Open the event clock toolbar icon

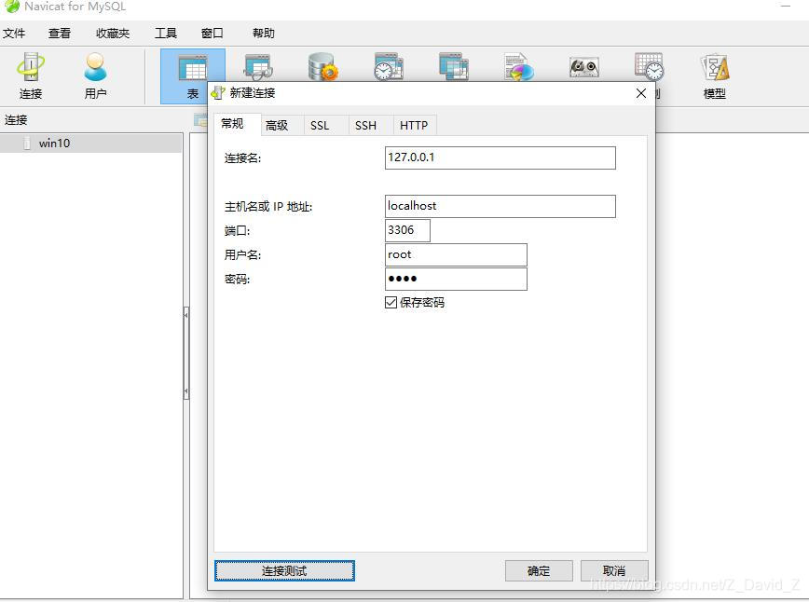[x=389, y=67]
